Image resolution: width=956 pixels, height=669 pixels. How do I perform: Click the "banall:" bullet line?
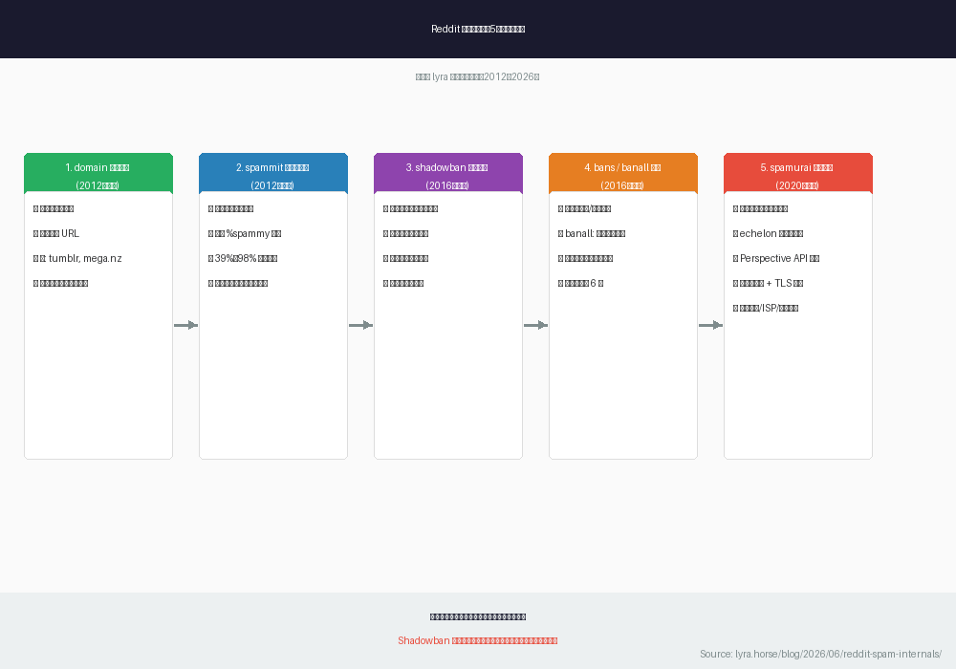[592, 233]
